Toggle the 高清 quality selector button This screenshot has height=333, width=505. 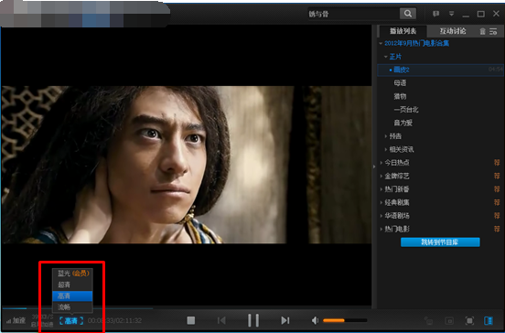pos(71,321)
